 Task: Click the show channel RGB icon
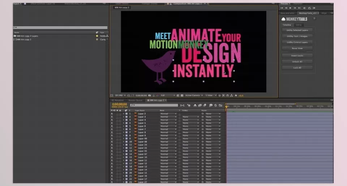pyautogui.click(x=158, y=95)
